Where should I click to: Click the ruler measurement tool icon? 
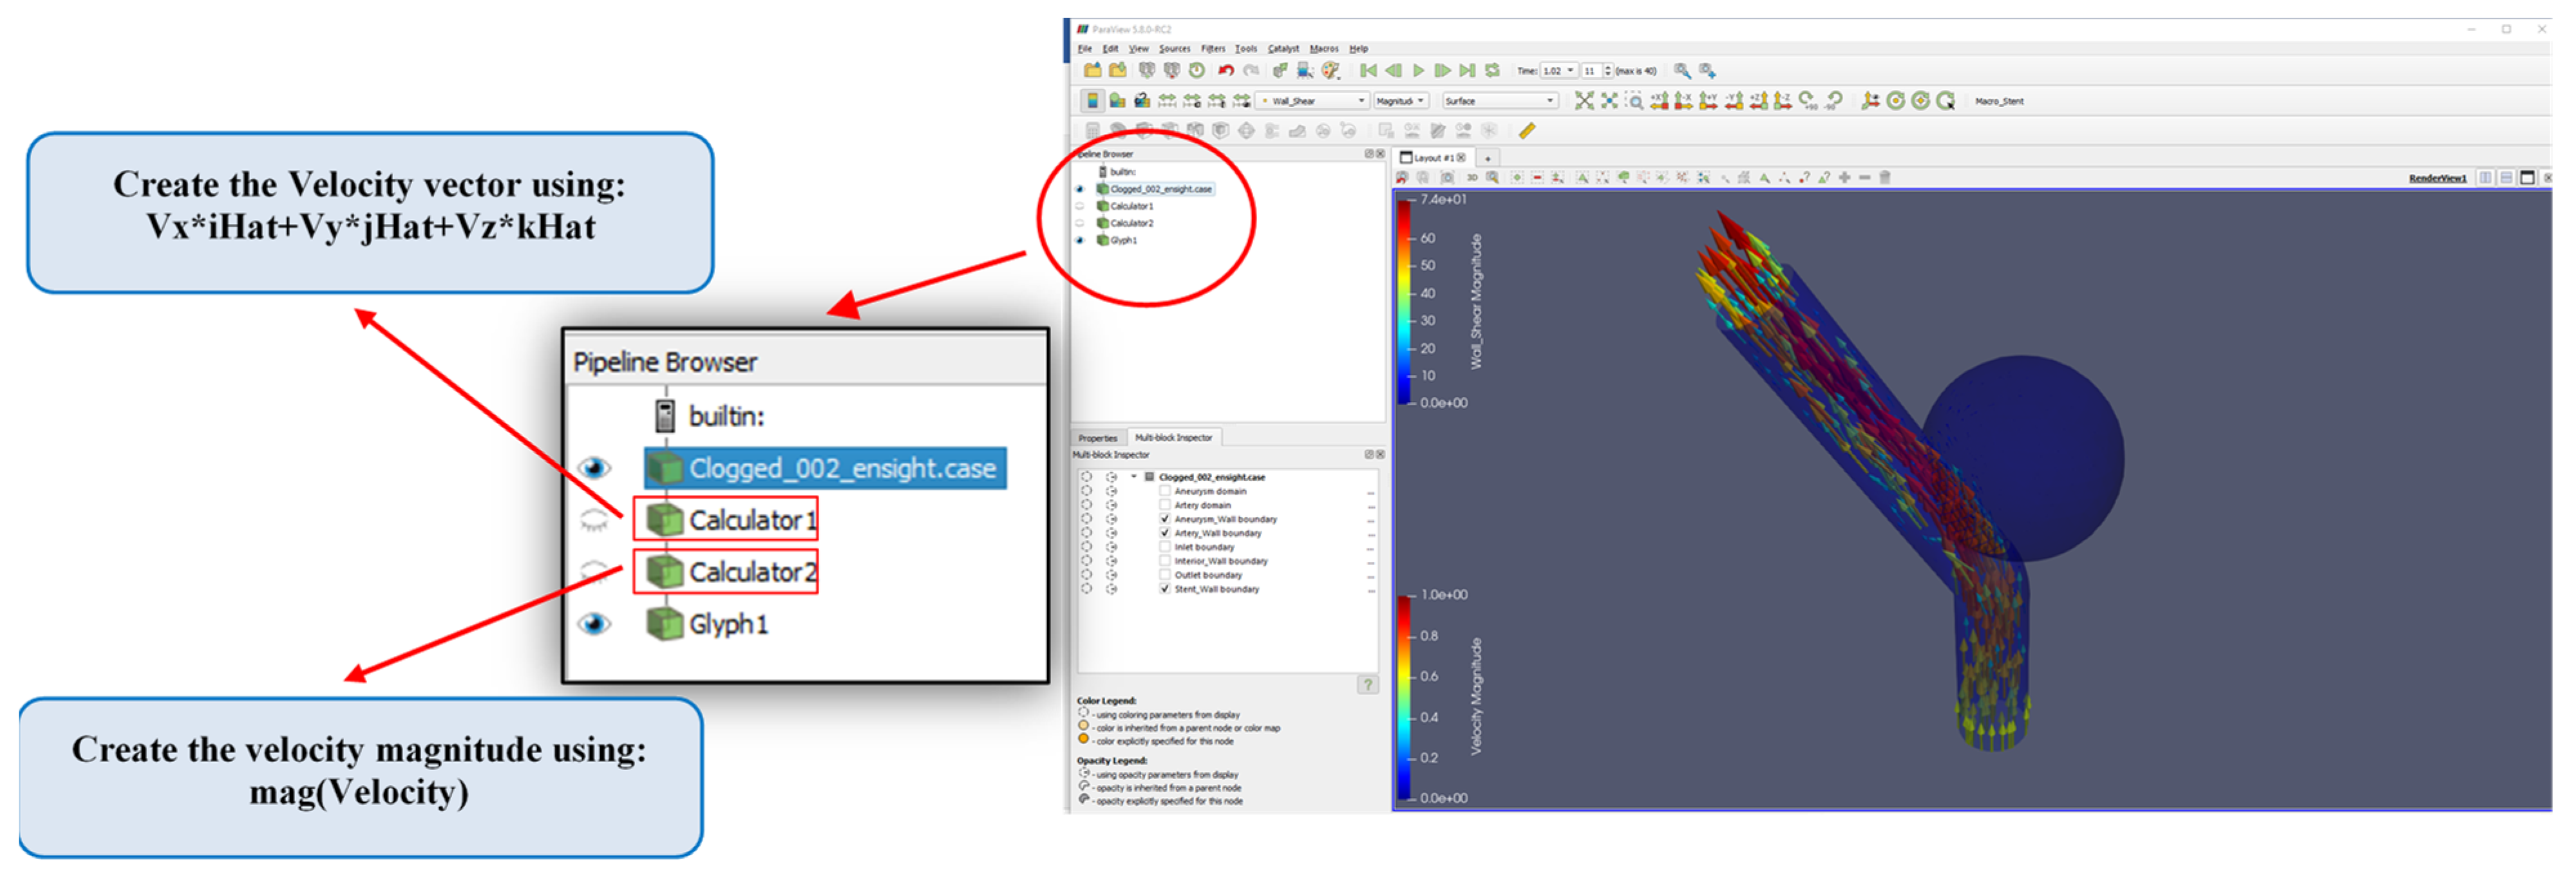tap(1527, 131)
